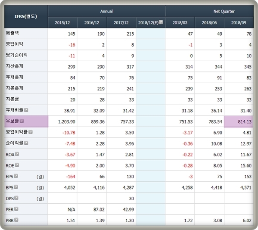258x230 pixels.
Task: Open the PBR help icon
Action: pos(16,220)
